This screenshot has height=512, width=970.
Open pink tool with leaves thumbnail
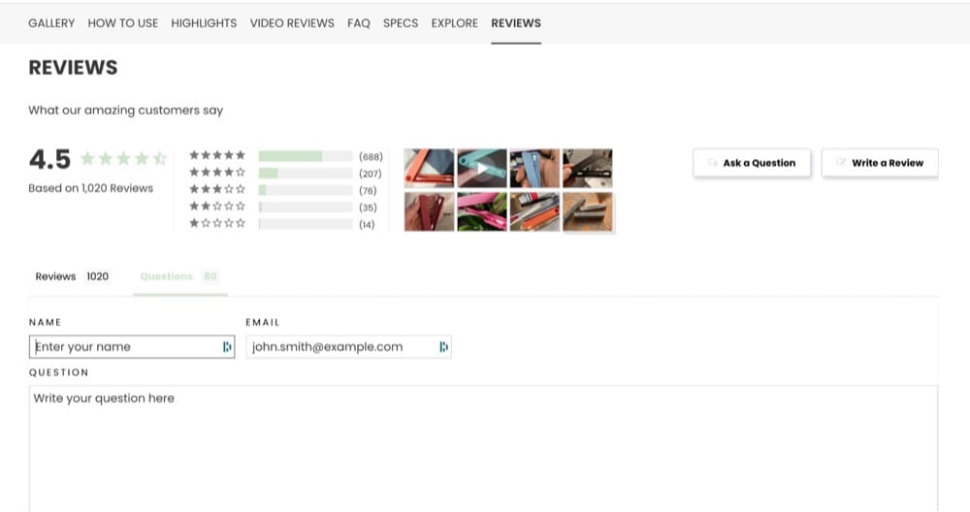point(482,211)
